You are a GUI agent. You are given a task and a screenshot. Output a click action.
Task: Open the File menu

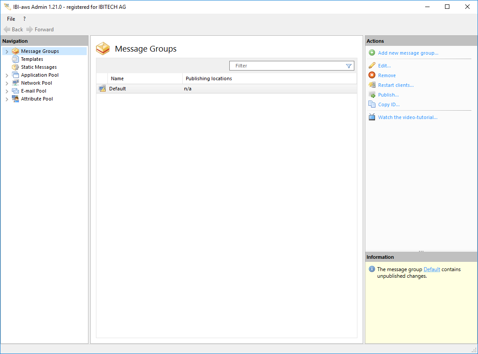11,19
